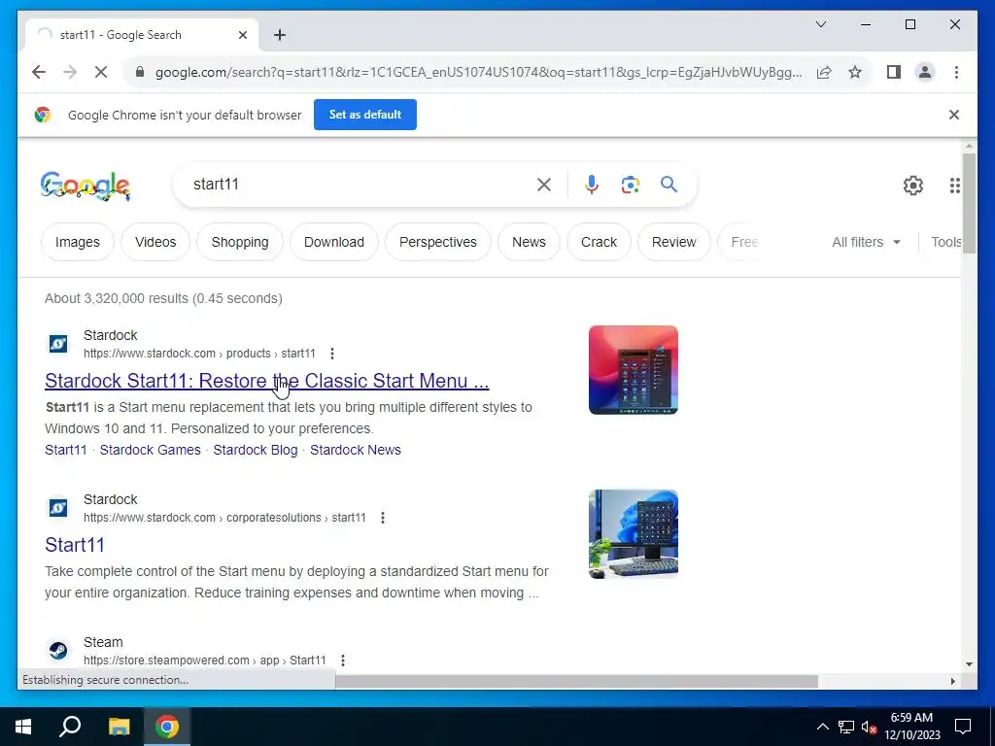Open the Windows notification center
Image resolution: width=995 pixels, height=746 pixels.
(963, 727)
